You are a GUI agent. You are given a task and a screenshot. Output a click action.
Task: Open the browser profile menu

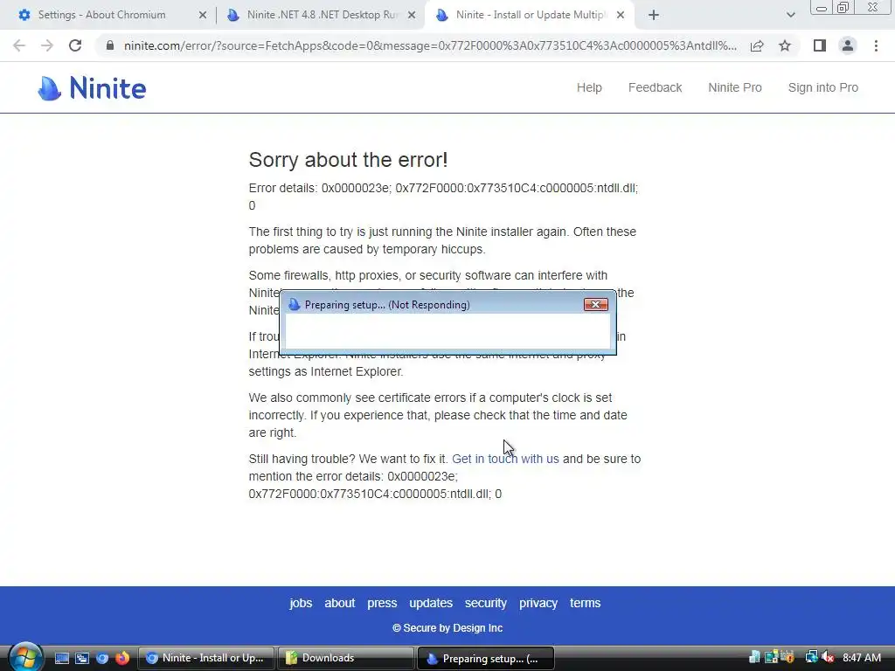[848, 45]
